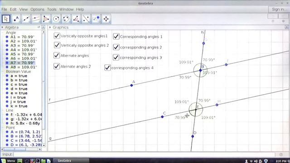The height and width of the screenshot is (163, 290).
Task: Uncheck corresponding angles 4 checkbox
Action: [107, 67]
